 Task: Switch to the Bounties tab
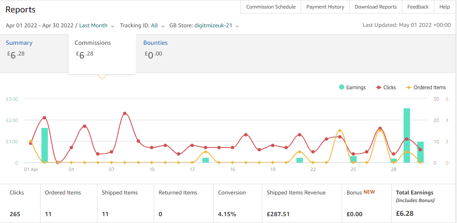click(155, 43)
